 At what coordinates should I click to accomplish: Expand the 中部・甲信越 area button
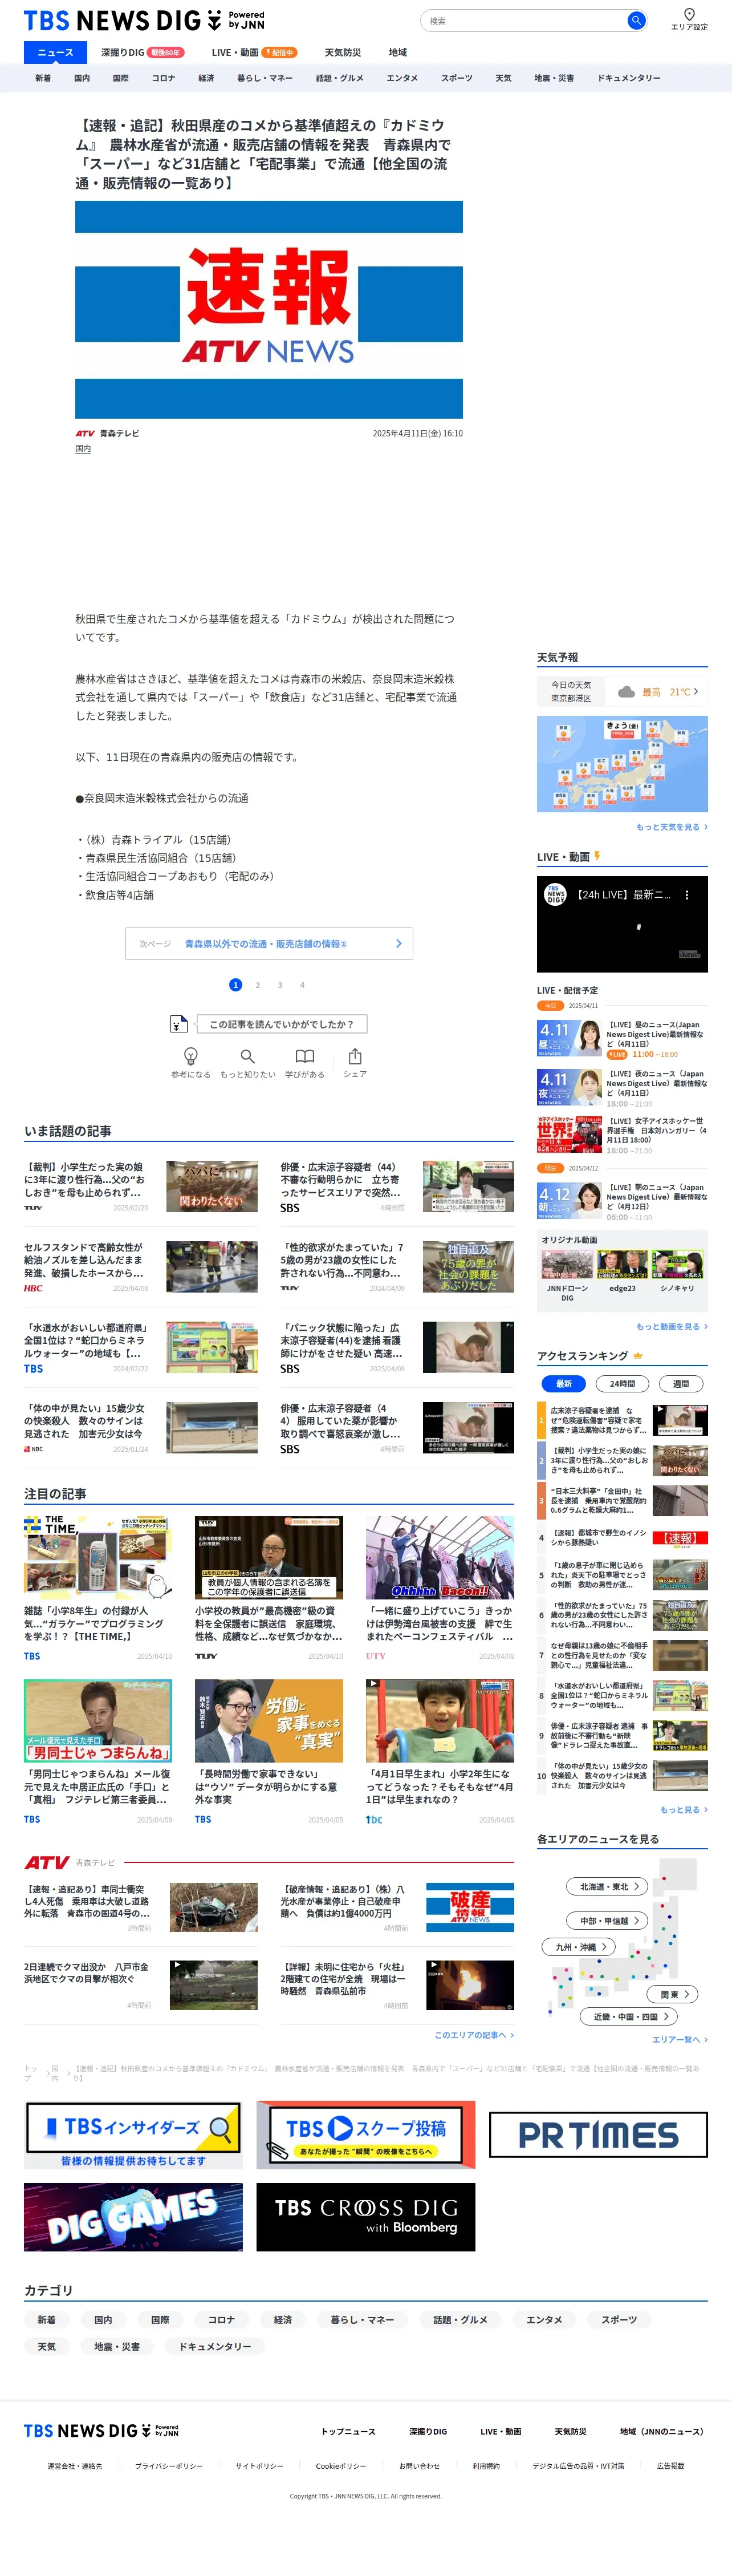point(608,1920)
